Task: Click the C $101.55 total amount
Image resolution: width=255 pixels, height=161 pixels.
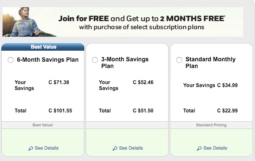Action: coord(60,111)
